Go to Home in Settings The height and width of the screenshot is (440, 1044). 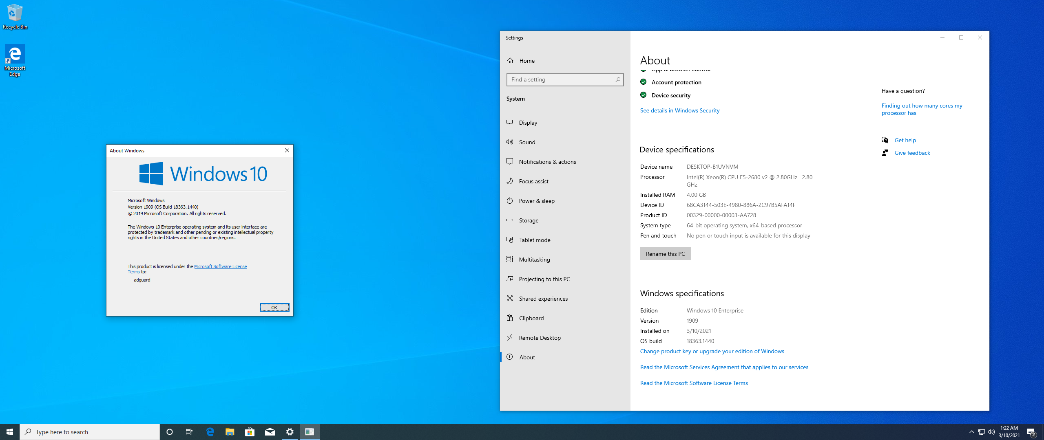pyautogui.click(x=565, y=60)
